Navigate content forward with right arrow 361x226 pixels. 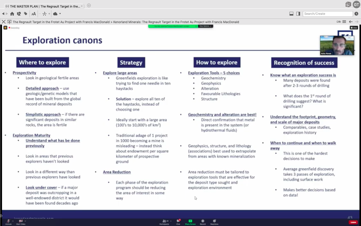pyautogui.click(x=356, y=22)
